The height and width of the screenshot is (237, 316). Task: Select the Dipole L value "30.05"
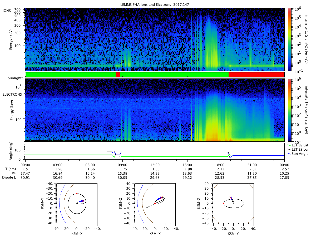(122, 177)
